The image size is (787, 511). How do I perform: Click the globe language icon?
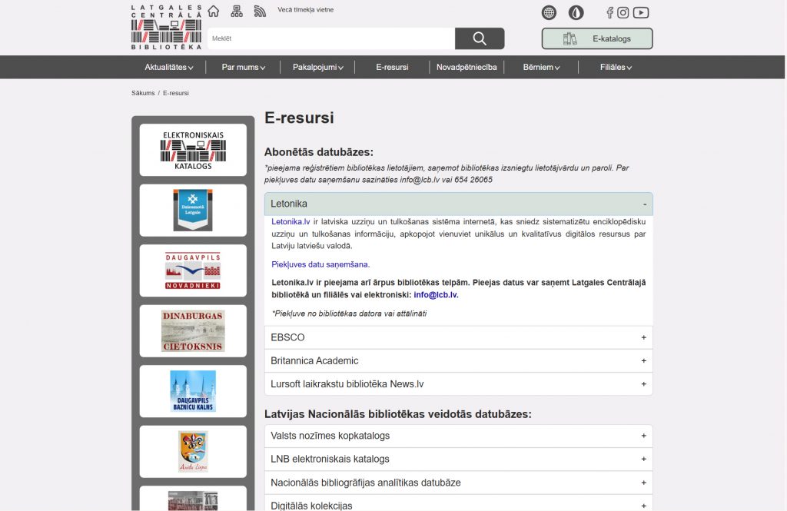[549, 12]
